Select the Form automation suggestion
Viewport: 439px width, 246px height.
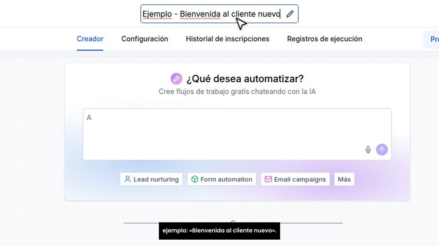tap(221, 179)
